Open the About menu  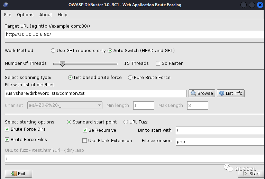click(x=46, y=15)
